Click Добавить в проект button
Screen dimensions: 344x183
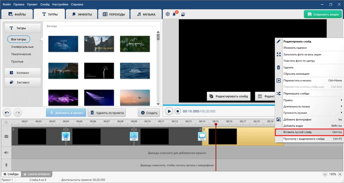pos(66,113)
